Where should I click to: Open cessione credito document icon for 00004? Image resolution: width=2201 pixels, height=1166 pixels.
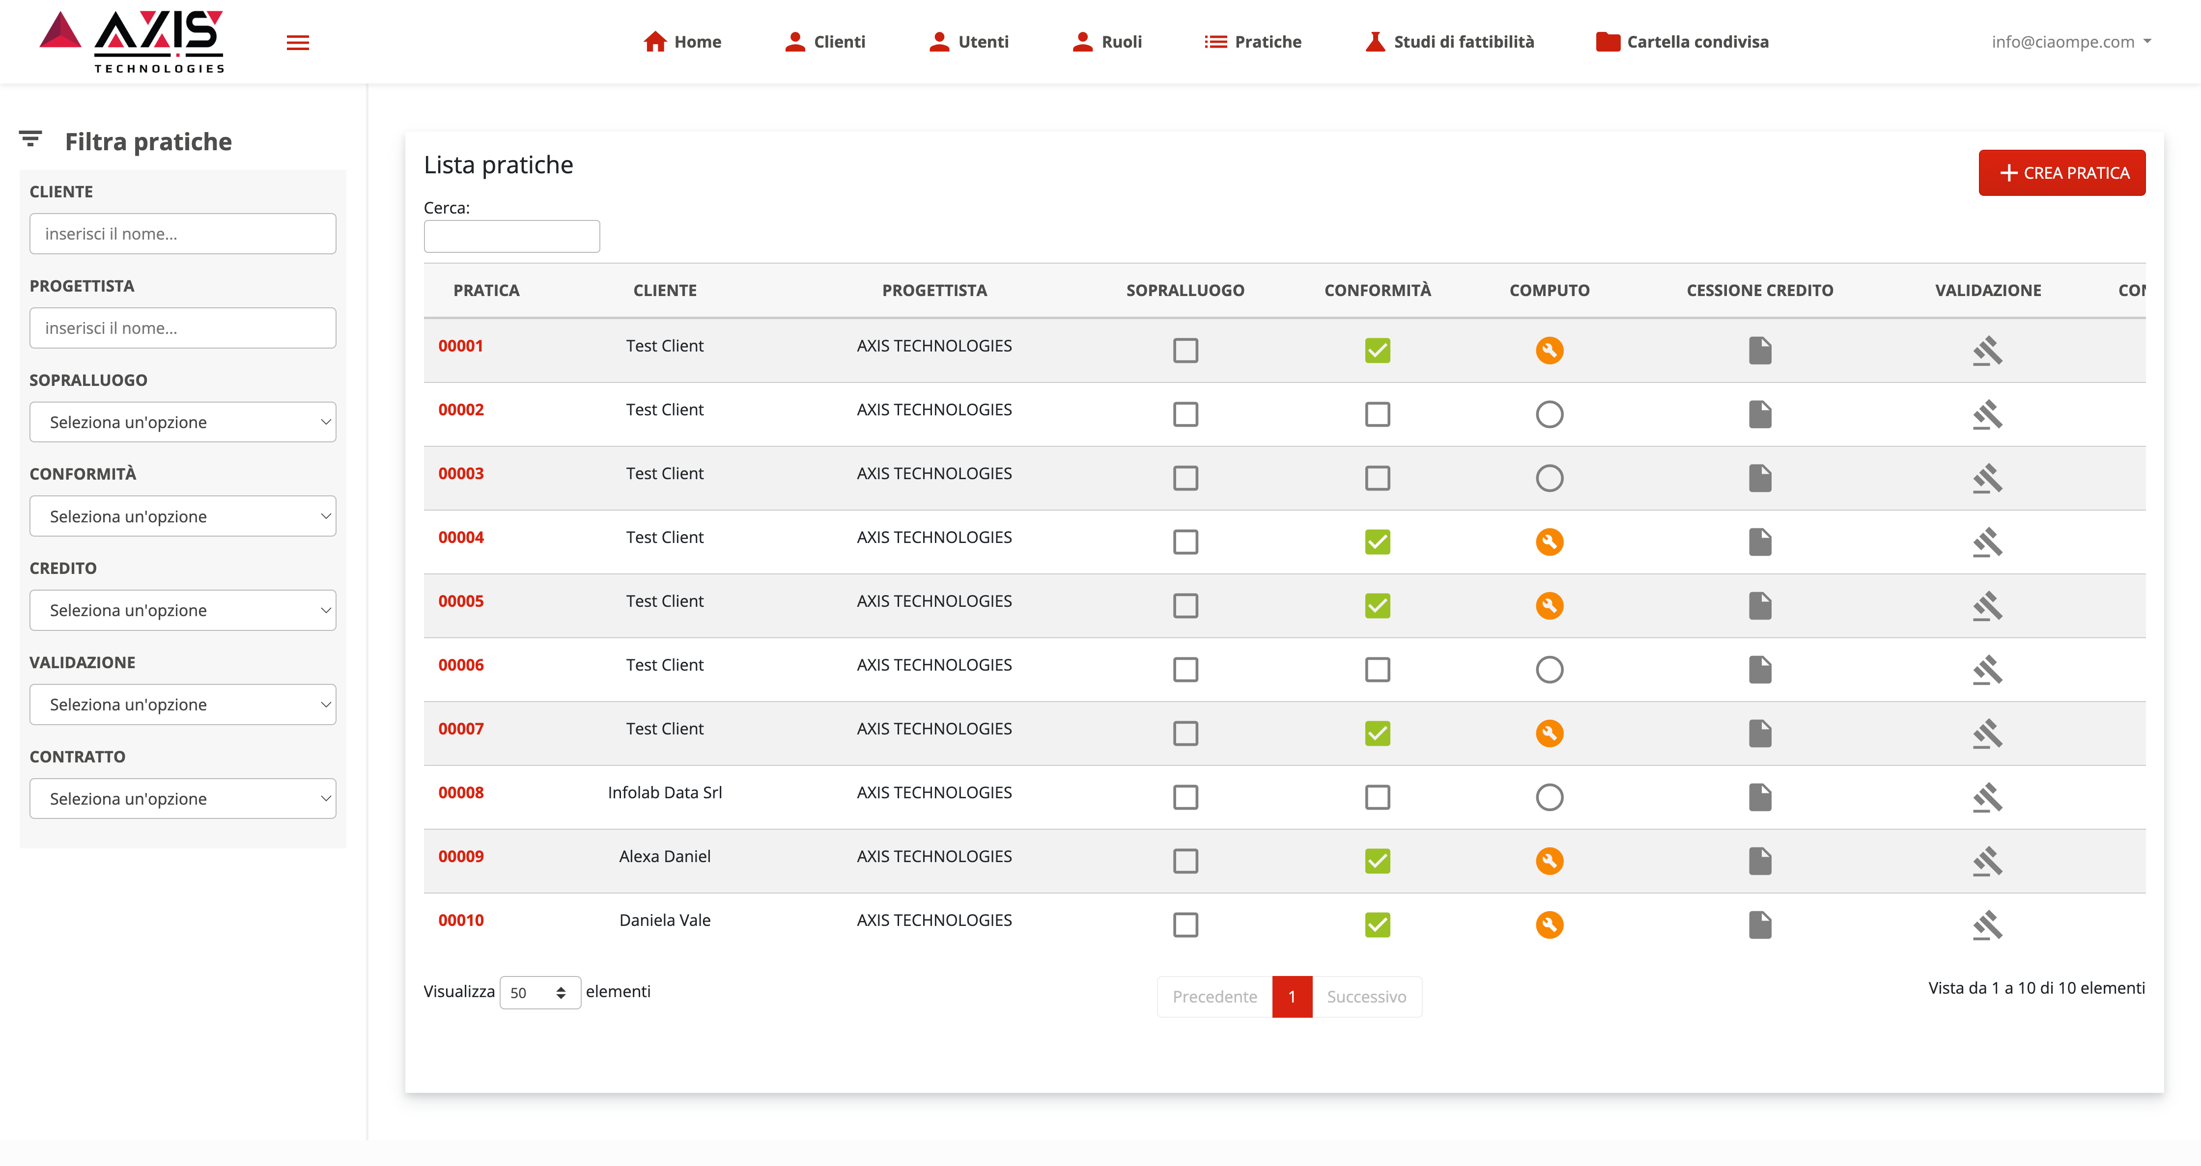point(1759,541)
